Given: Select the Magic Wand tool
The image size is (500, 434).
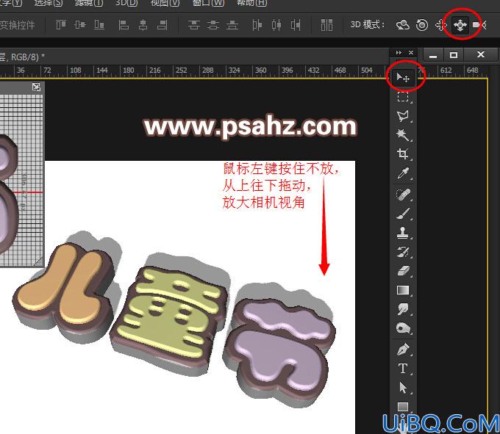Looking at the screenshot, I should (403, 135).
